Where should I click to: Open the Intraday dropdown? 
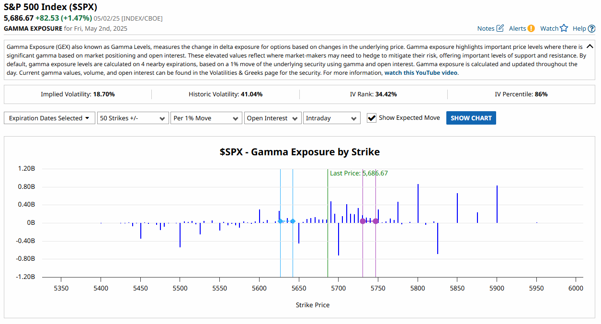(x=331, y=118)
